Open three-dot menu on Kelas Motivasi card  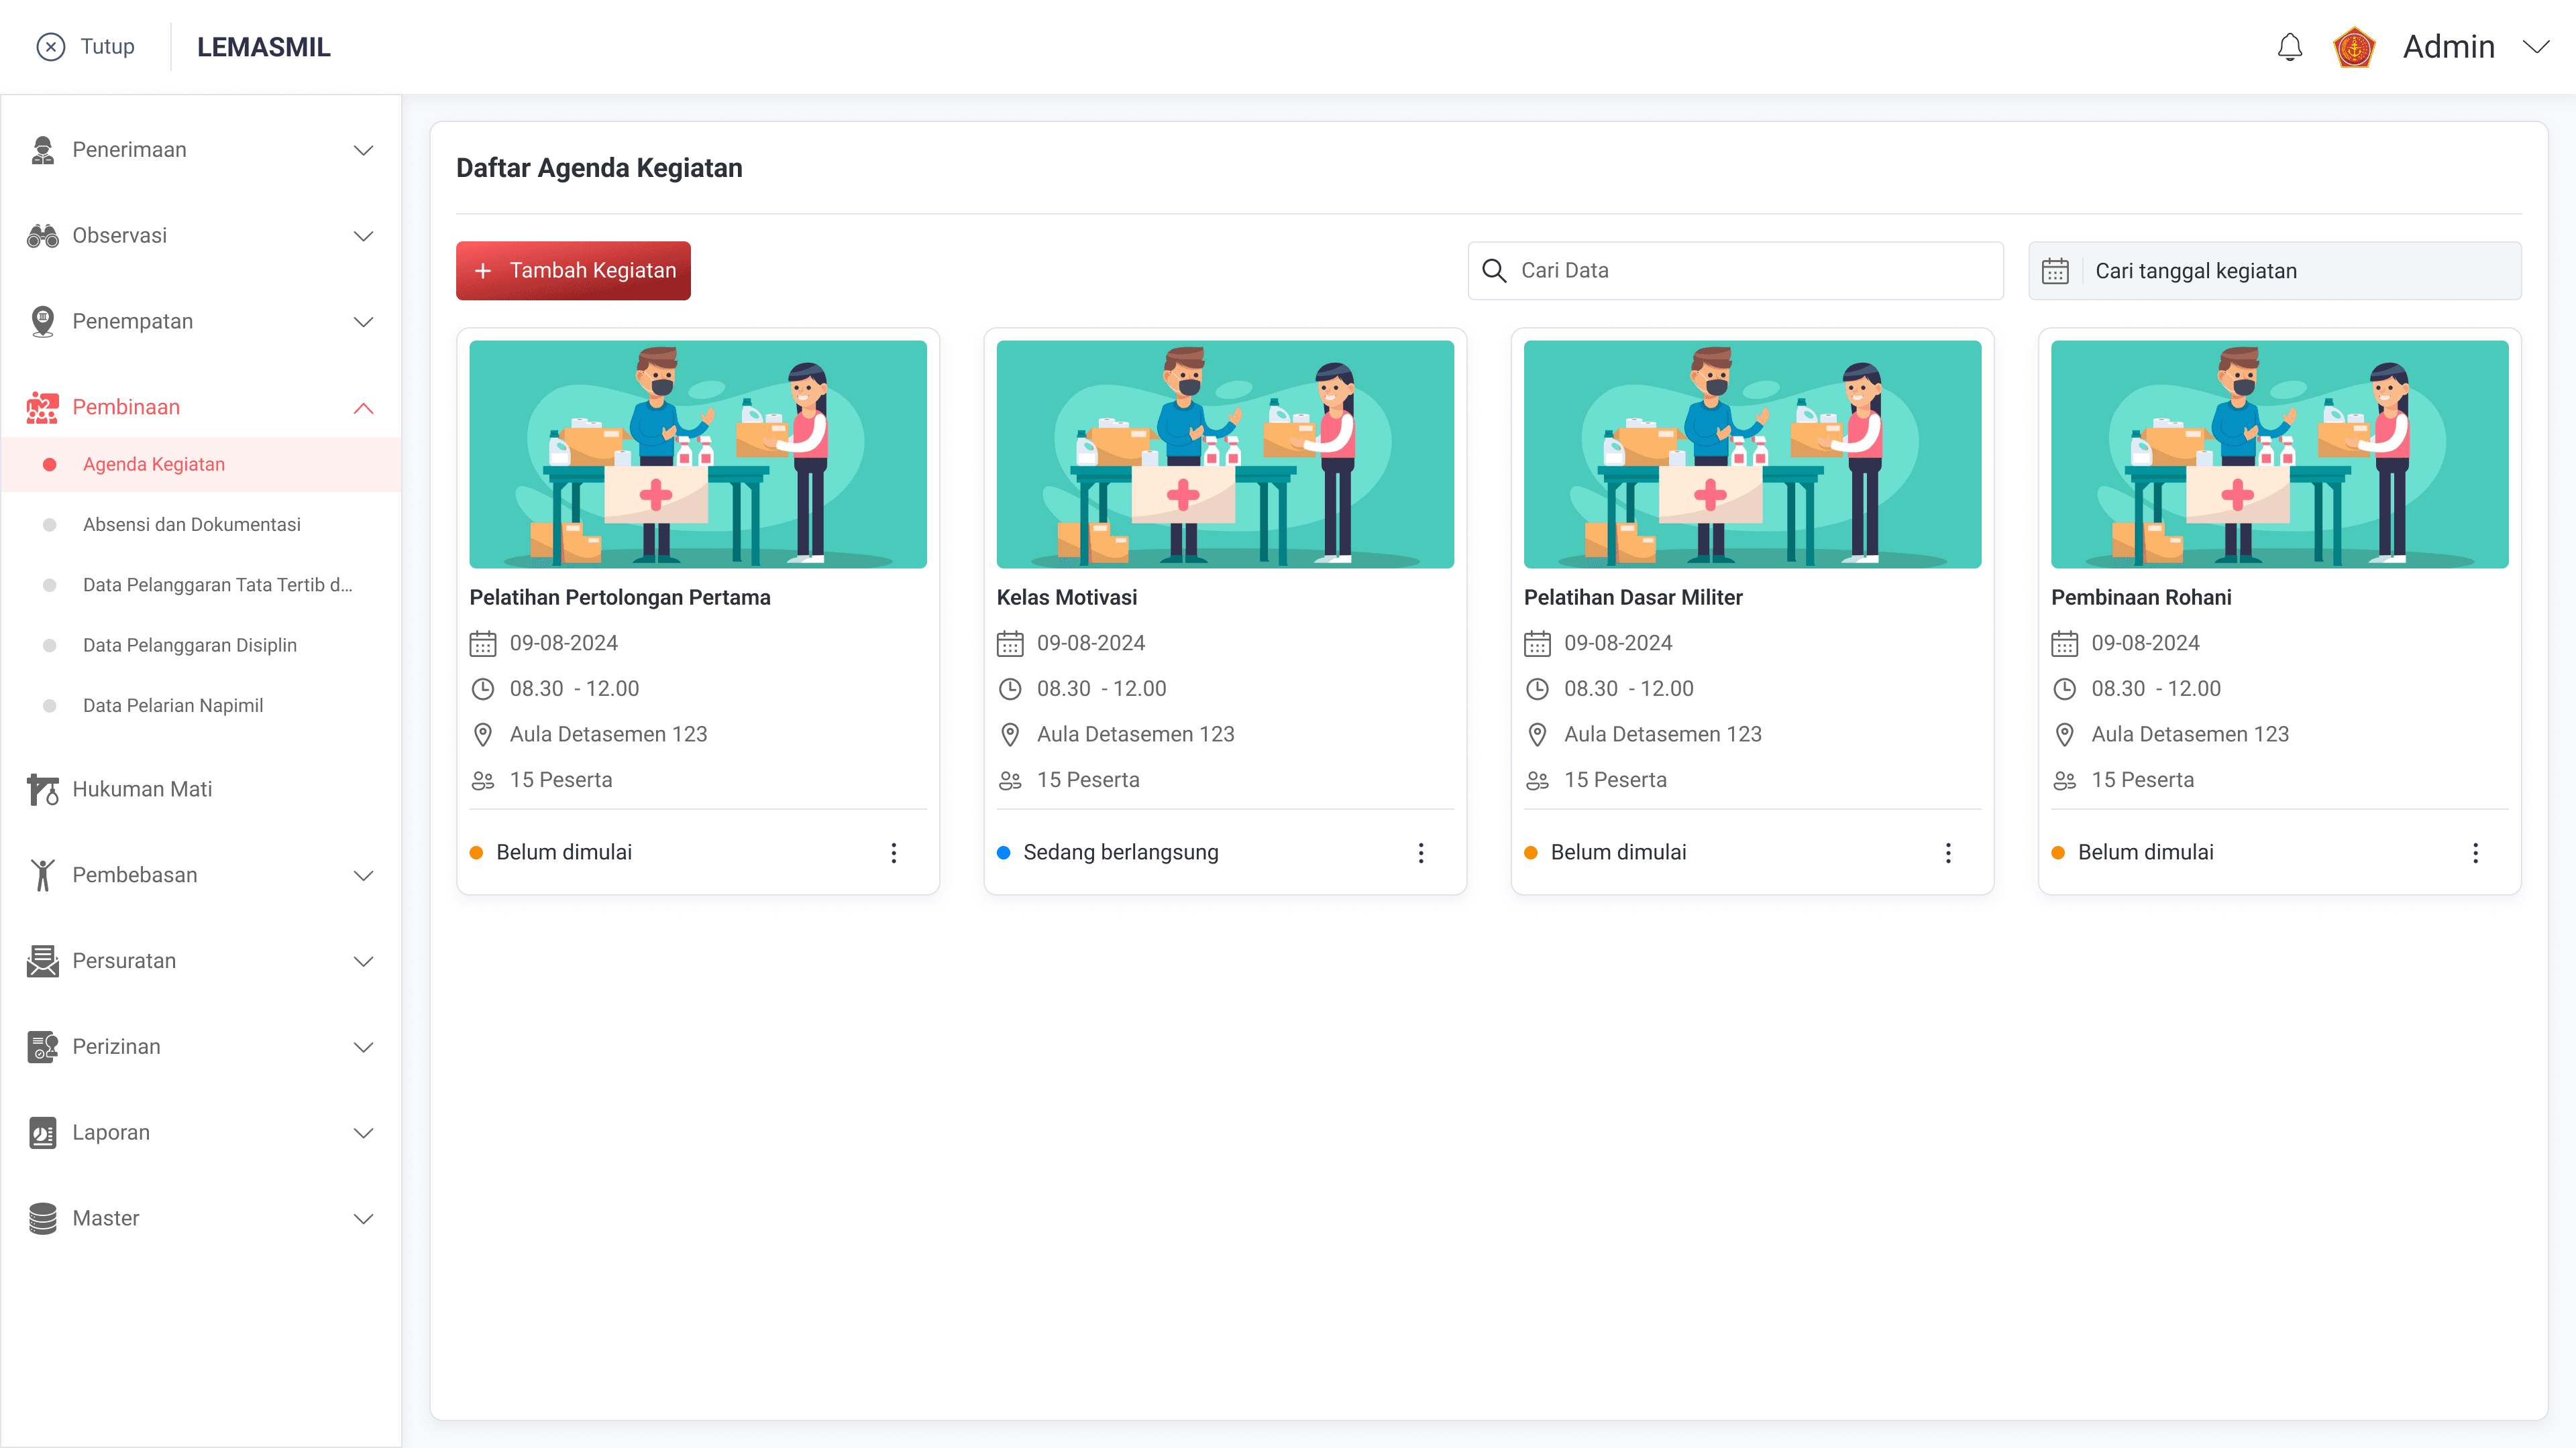tap(1420, 853)
